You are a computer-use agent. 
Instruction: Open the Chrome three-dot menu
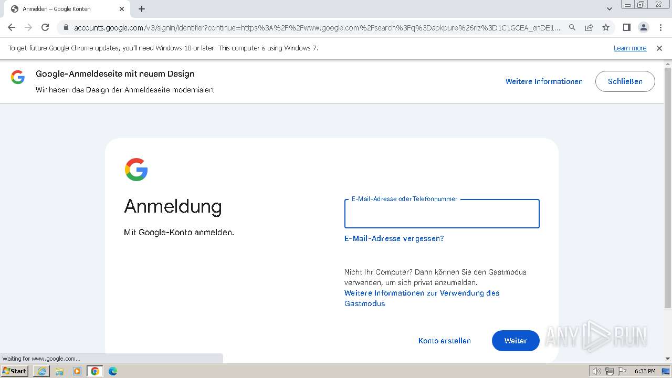coord(660,27)
